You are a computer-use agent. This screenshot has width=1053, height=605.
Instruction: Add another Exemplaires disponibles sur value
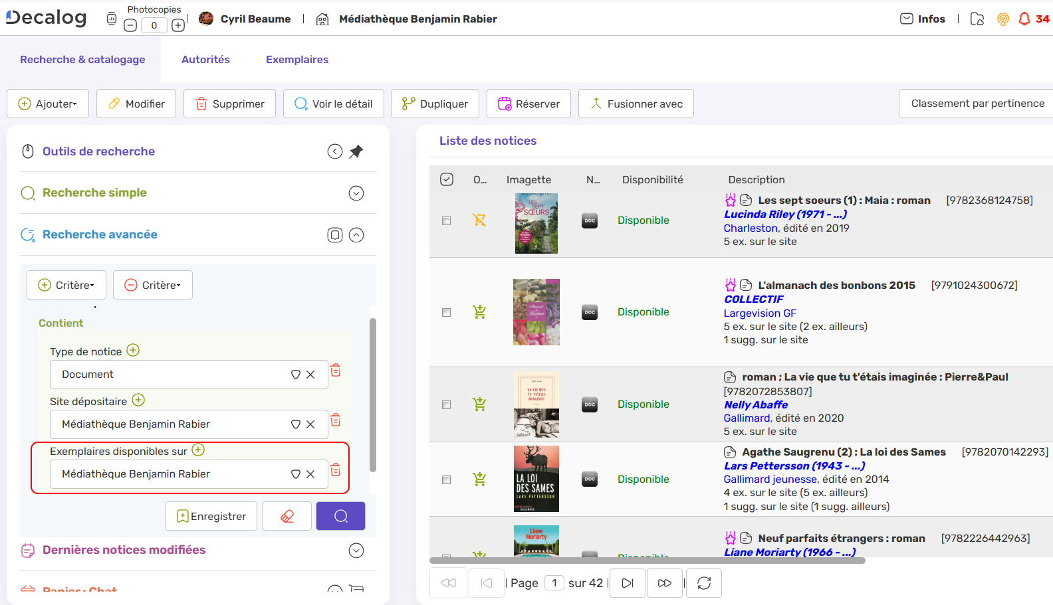(198, 450)
